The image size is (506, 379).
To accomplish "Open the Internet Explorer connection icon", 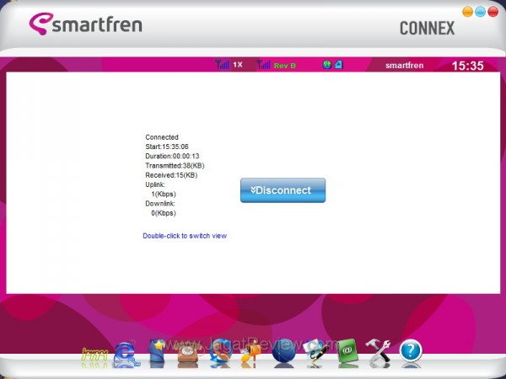I will click(x=126, y=354).
